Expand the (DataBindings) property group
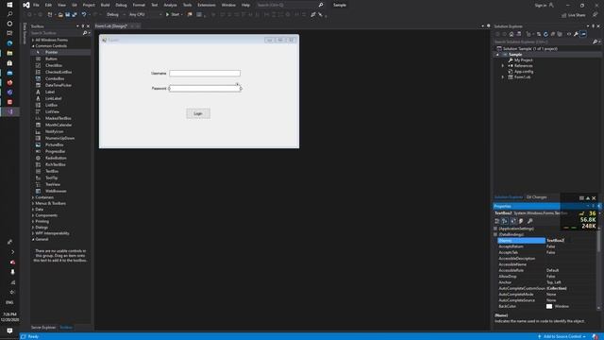604x340 pixels. [x=495, y=234]
